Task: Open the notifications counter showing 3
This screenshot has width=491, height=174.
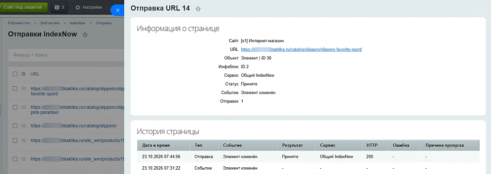Action: [59, 7]
